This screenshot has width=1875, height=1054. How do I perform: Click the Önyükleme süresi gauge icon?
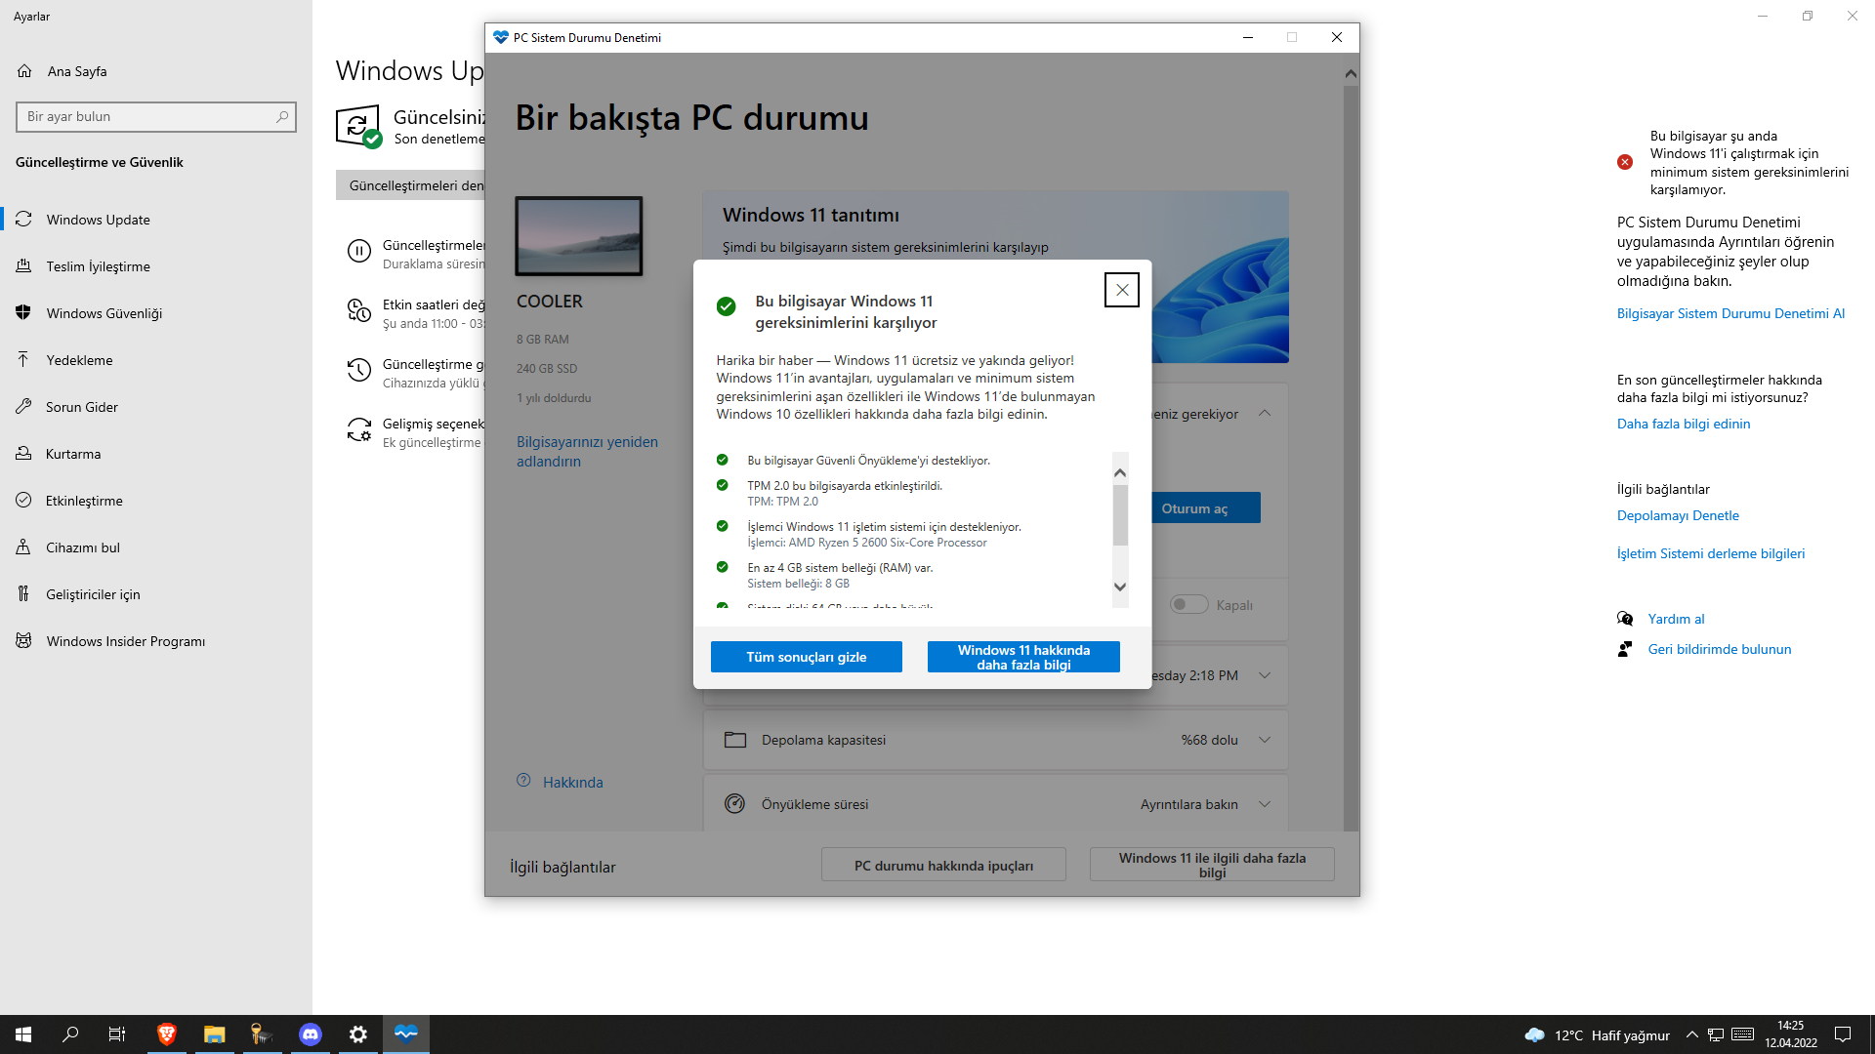click(x=734, y=804)
